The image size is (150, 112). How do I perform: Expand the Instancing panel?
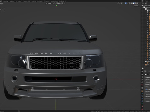coord(147,85)
